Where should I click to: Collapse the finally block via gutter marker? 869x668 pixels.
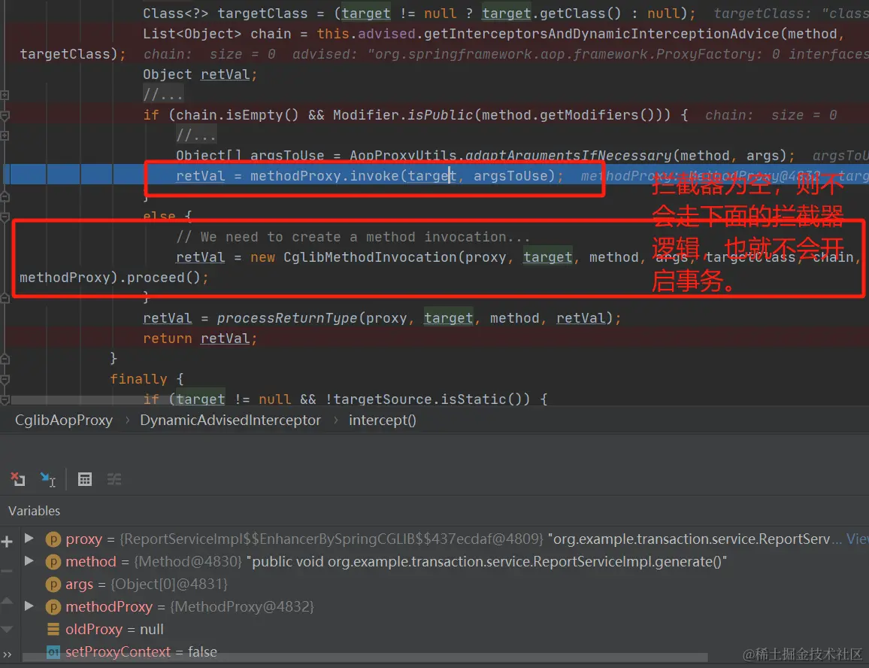(5, 379)
